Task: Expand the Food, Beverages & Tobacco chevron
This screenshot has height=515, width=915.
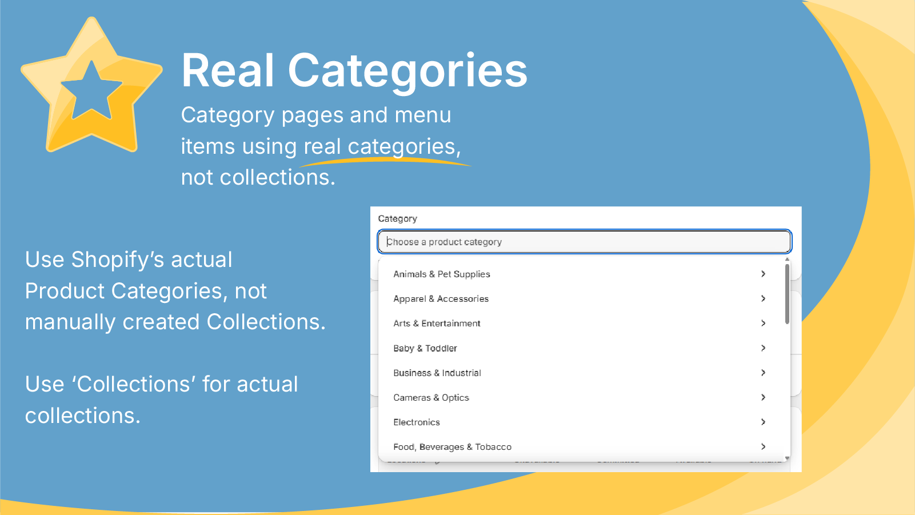Action: [763, 446]
